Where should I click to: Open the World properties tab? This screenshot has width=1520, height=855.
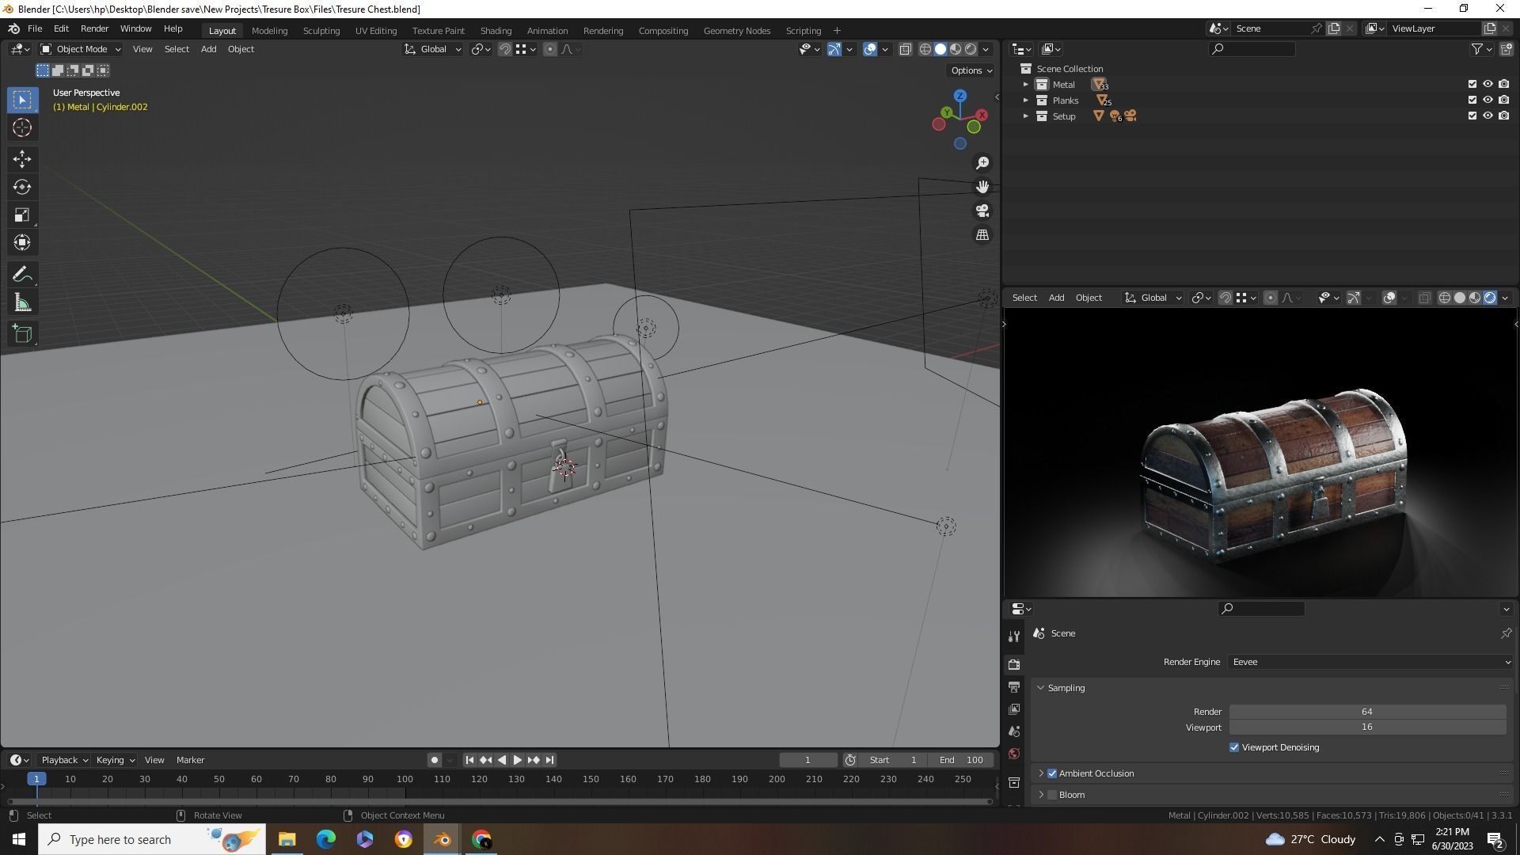pyautogui.click(x=1014, y=754)
